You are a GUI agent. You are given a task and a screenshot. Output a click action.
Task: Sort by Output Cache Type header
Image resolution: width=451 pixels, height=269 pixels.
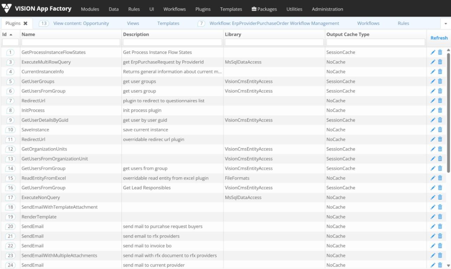tap(348, 34)
